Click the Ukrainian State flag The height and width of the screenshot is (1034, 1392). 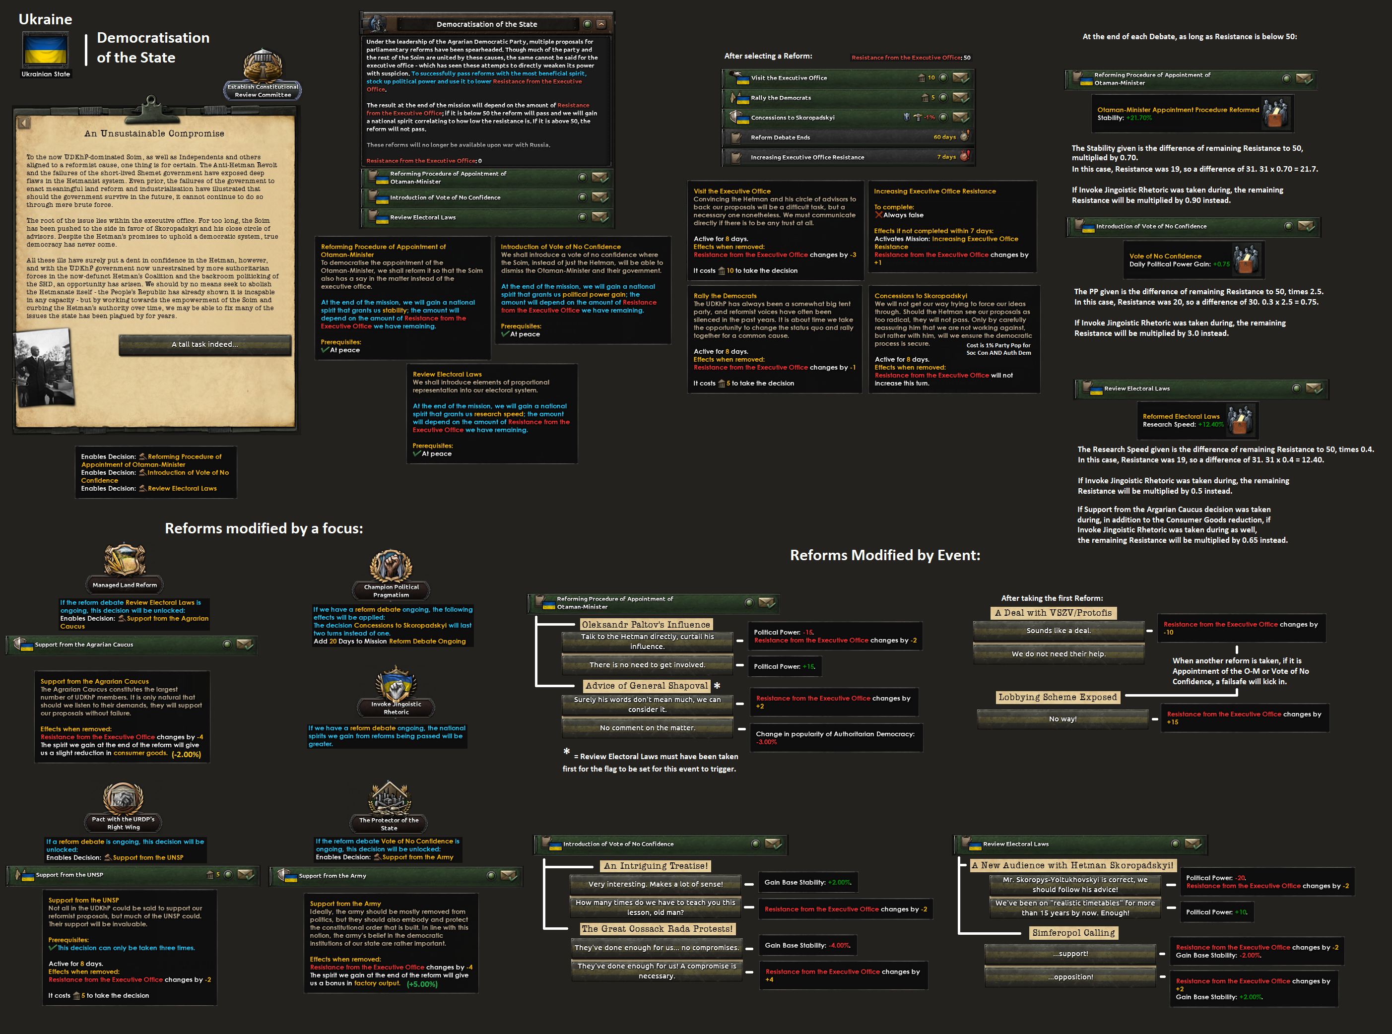tap(46, 50)
